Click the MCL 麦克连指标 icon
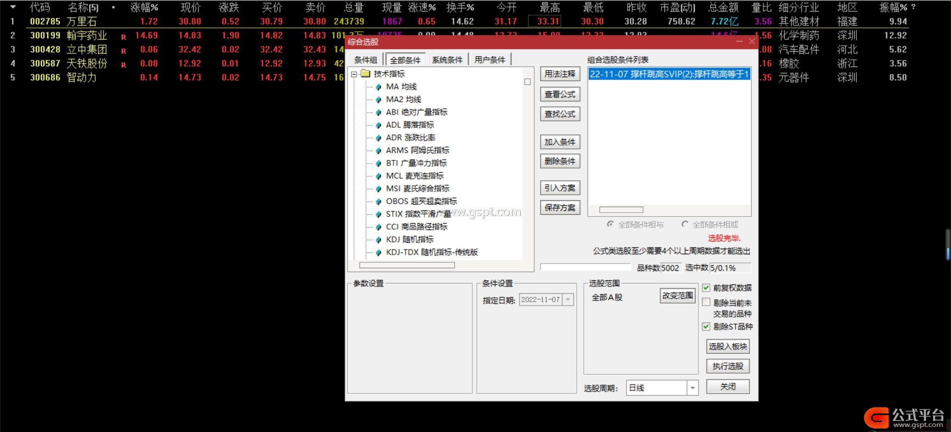This screenshot has width=951, height=432. click(x=378, y=176)
